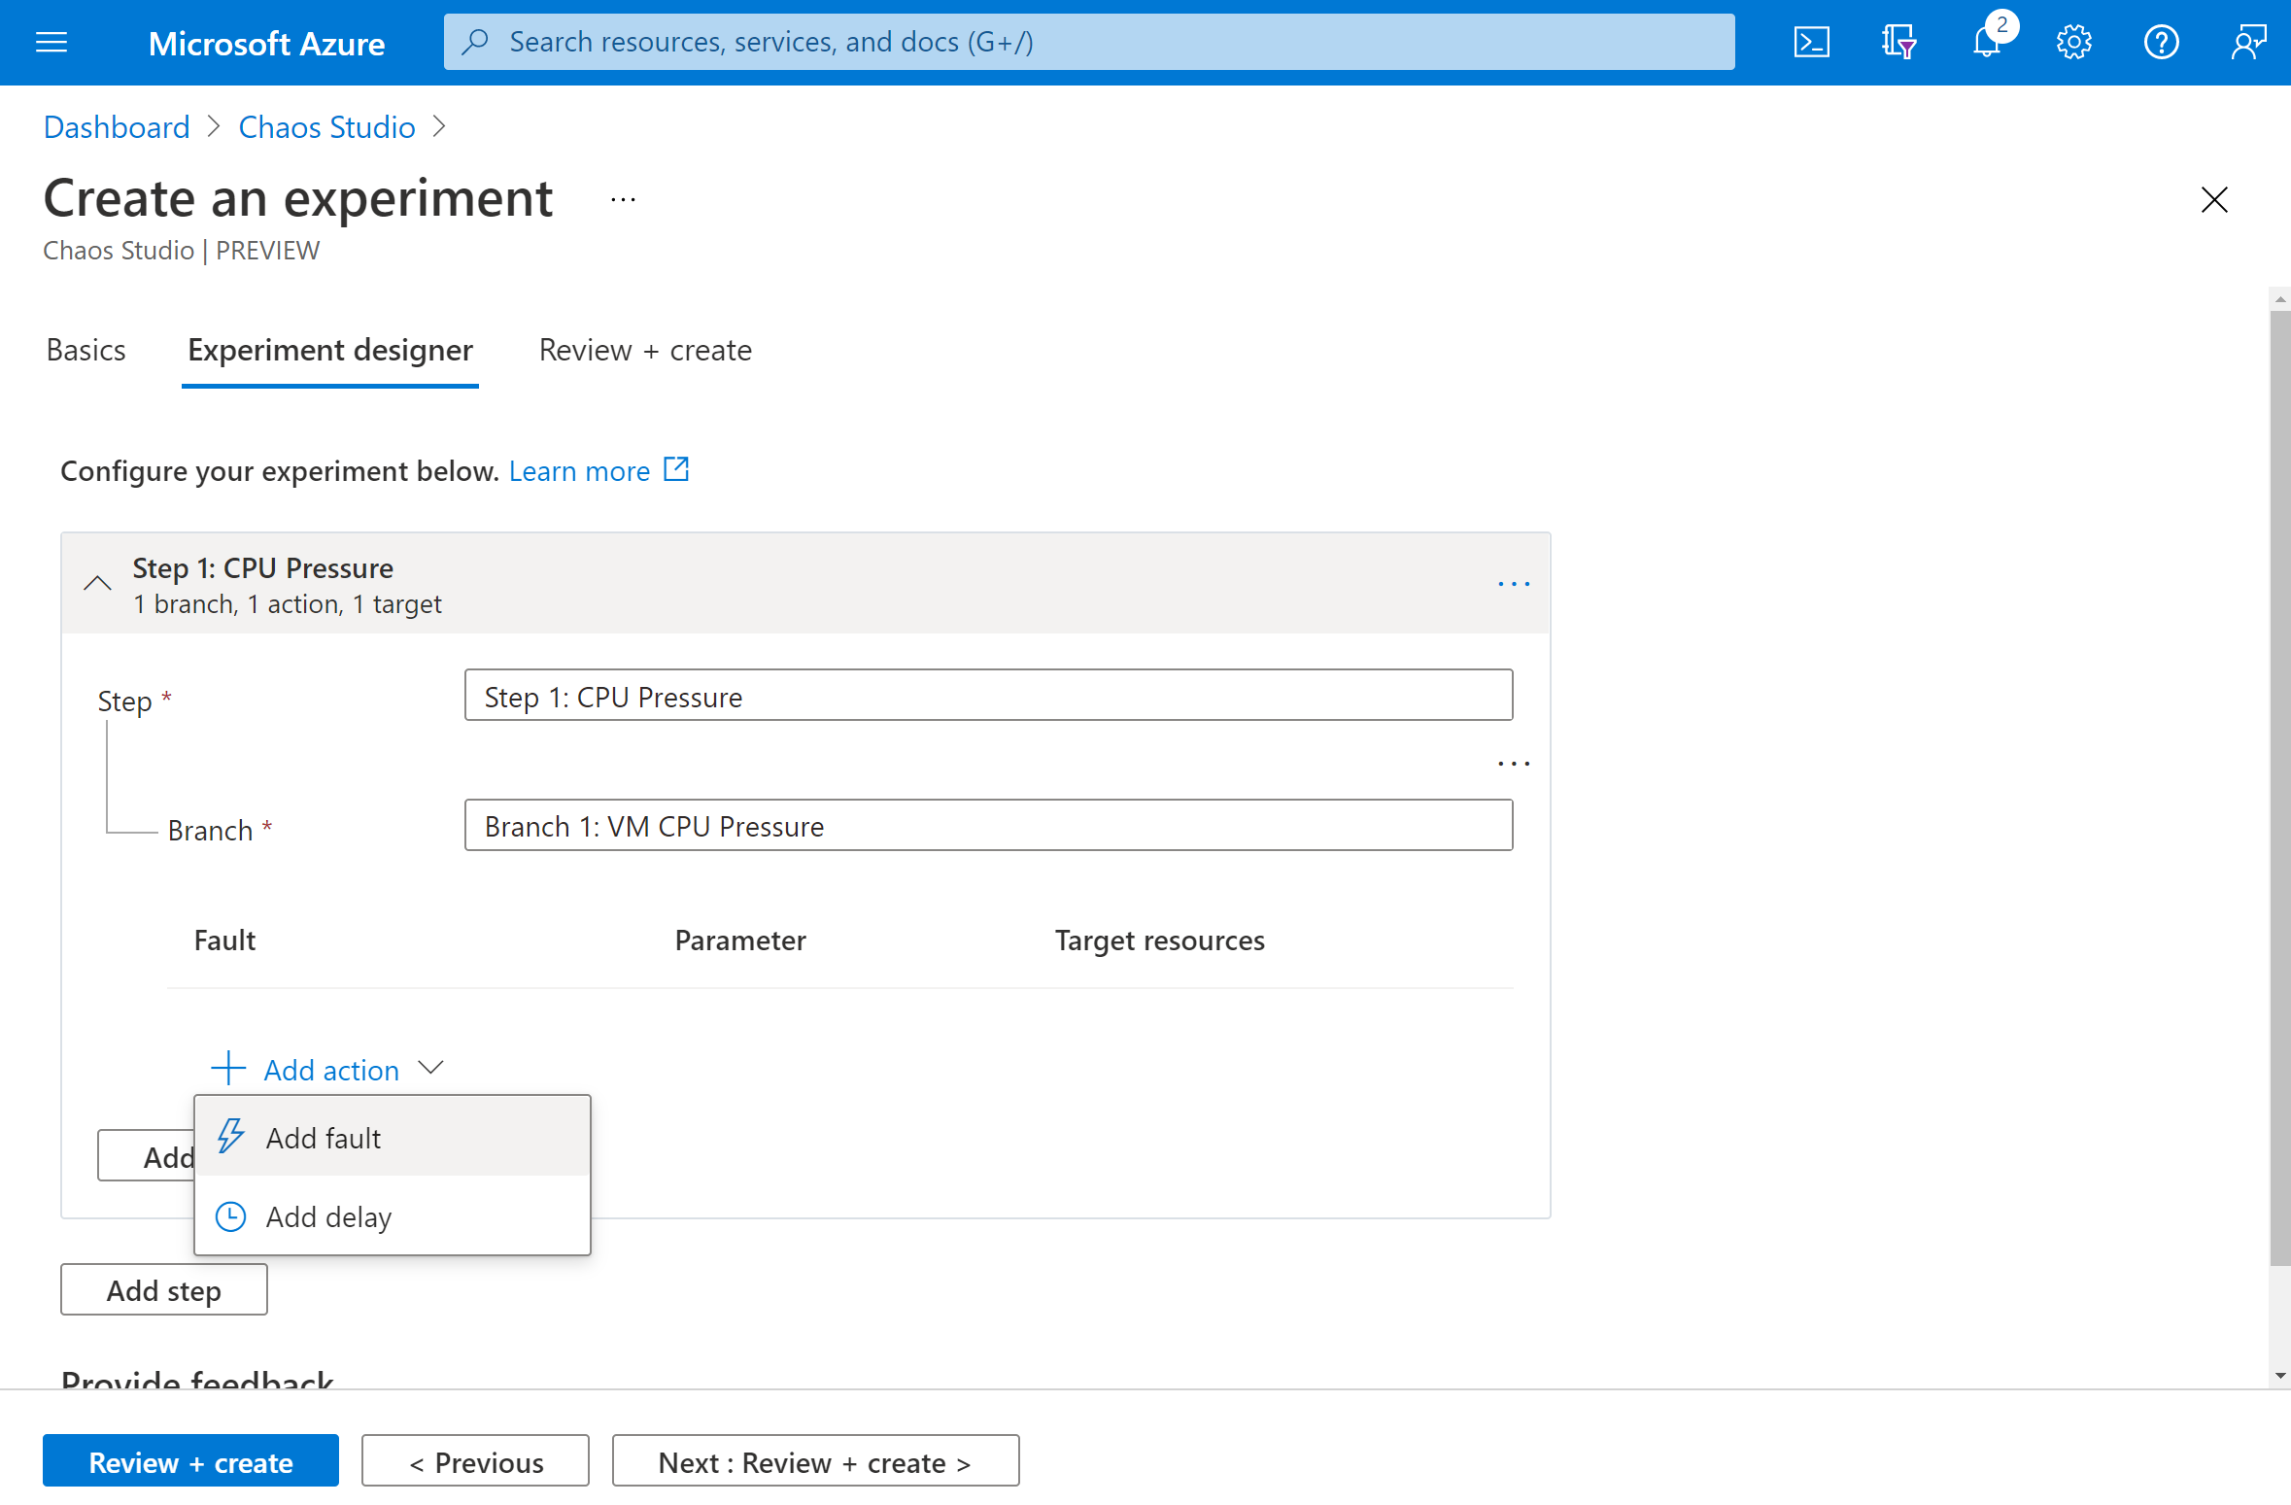Image resolution: width=2291 pixels, height=1505 pixels.
Task: Click the Azure settings gear icon
Action: [2072, 42]
